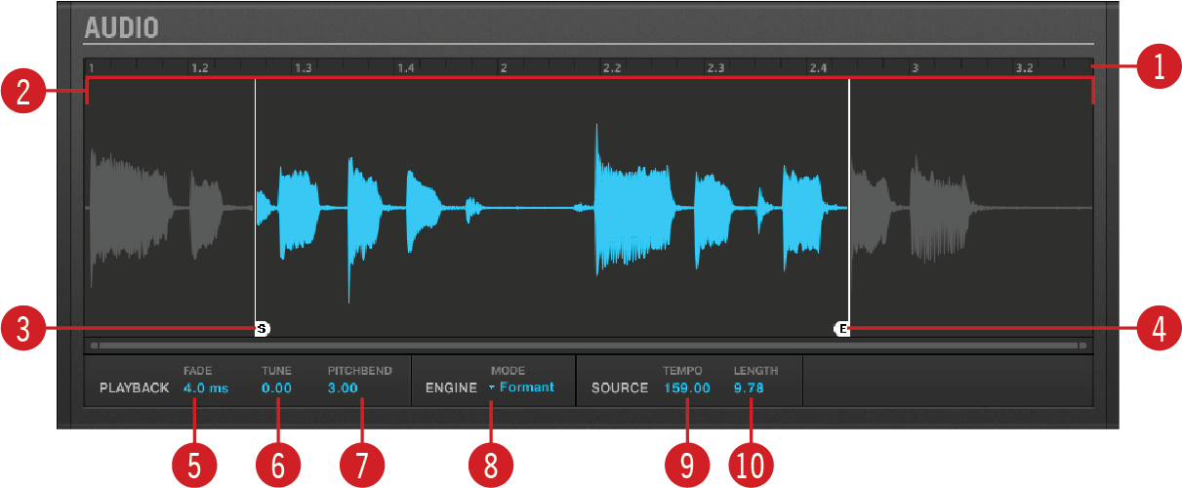1182x488 pixels.
Task: Click the Pitchbend value 3.00
Action: (343, 387)
